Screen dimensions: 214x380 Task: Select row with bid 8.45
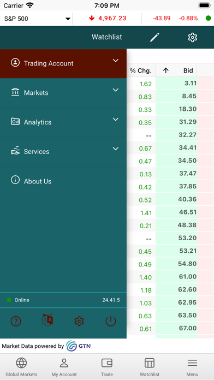[170, 97]
